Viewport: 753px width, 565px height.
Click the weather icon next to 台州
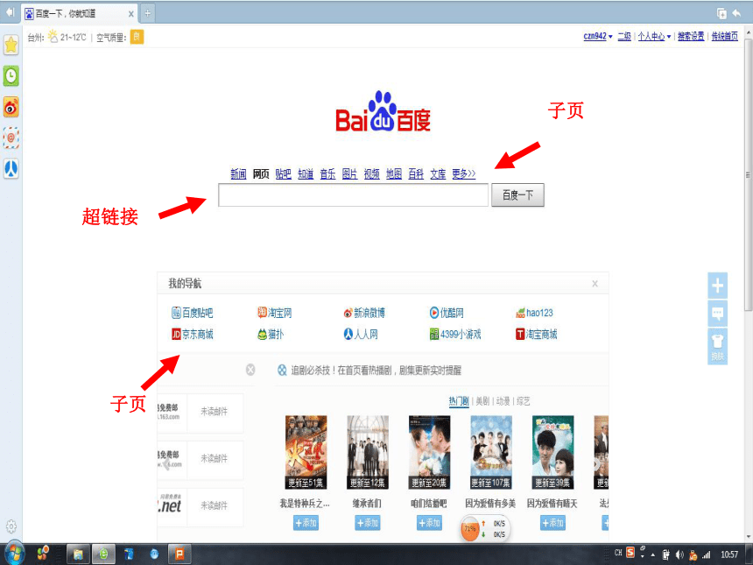click(53, 37)
